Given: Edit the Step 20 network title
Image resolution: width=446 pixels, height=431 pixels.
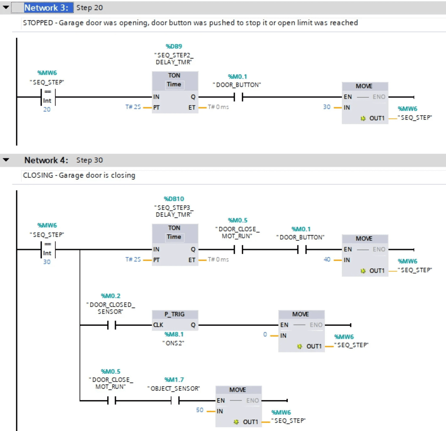Looking at the screenshot, I should pyautogui.click(x=90, y=8).
